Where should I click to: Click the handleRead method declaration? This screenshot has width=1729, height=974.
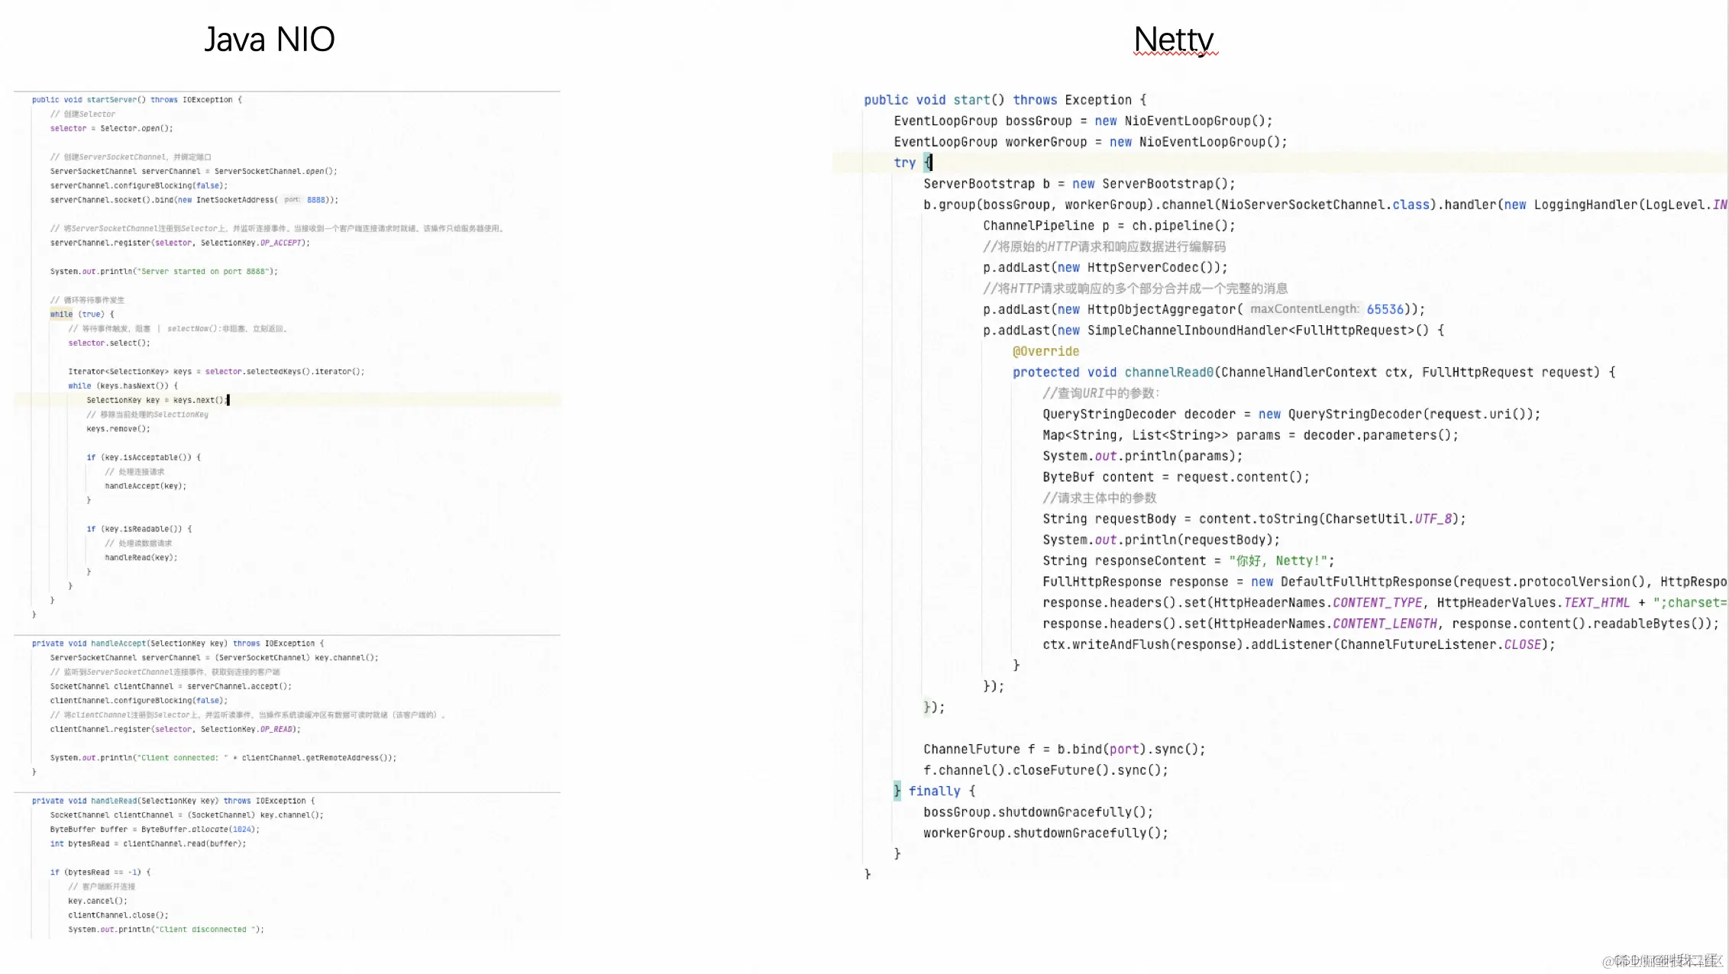point(115,801)
